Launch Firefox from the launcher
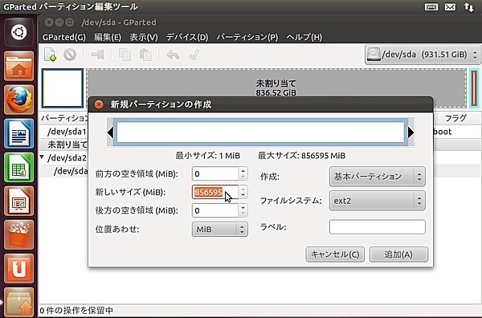Viewport: 482px width, 318px height. [19, 100]
